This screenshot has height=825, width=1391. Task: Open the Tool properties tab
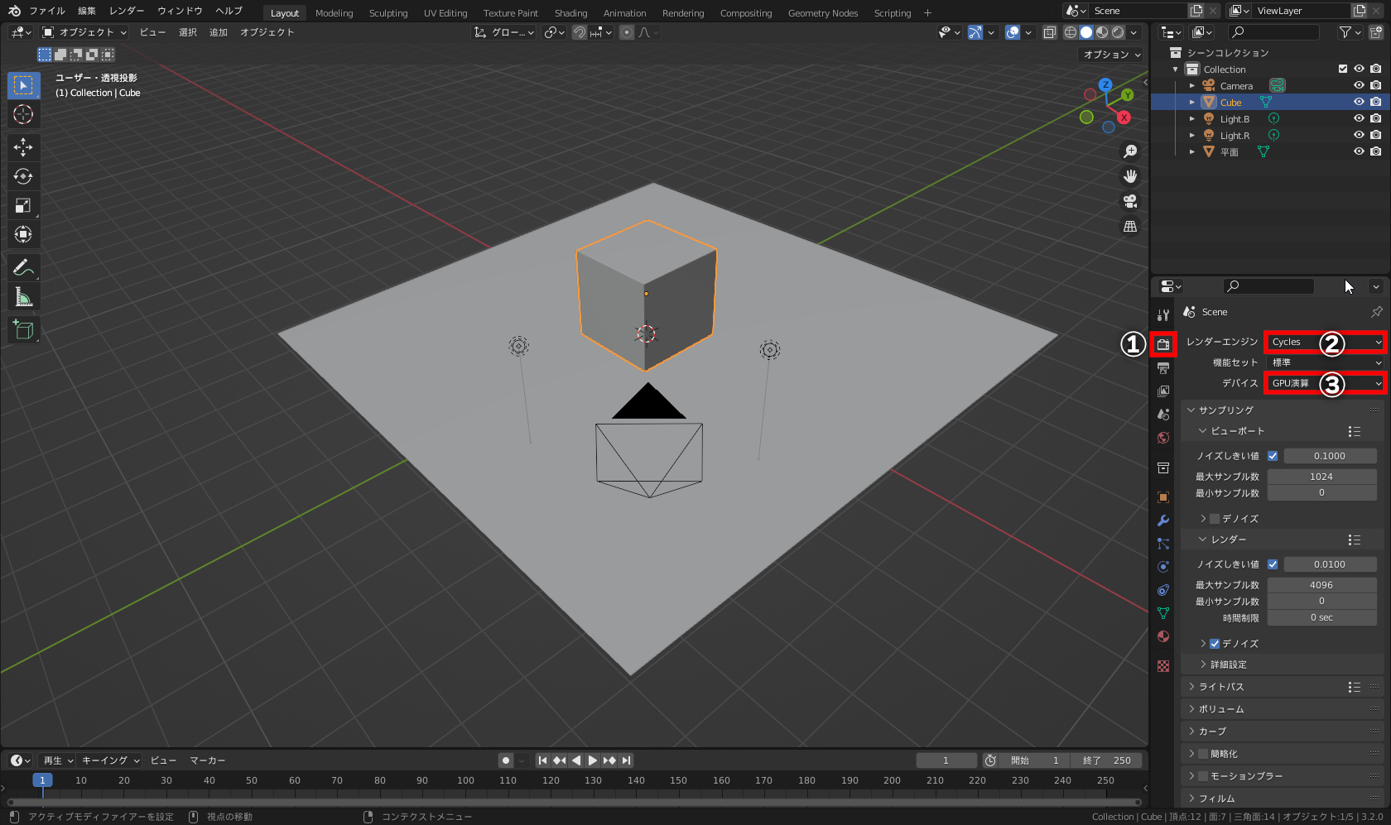click(1163, 314)
